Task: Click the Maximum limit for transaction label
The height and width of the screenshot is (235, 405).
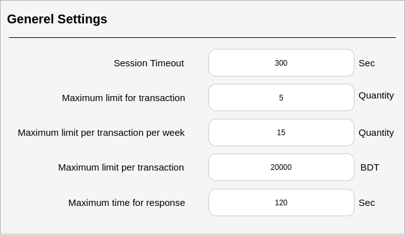Action: [123, 98]
